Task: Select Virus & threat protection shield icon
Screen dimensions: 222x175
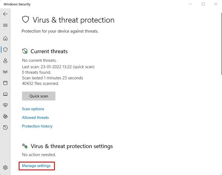Action: point(6,50)
